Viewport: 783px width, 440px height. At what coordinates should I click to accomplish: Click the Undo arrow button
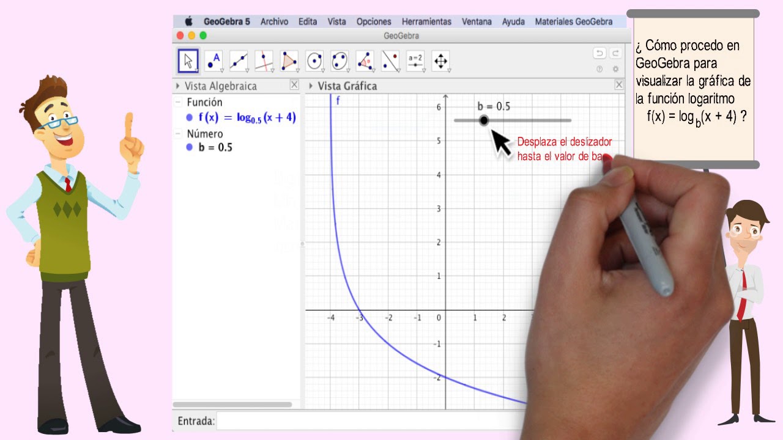tap(599, 54)
